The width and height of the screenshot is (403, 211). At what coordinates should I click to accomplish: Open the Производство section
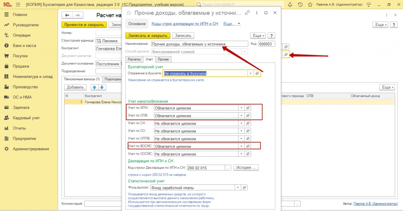click(25, 87)
